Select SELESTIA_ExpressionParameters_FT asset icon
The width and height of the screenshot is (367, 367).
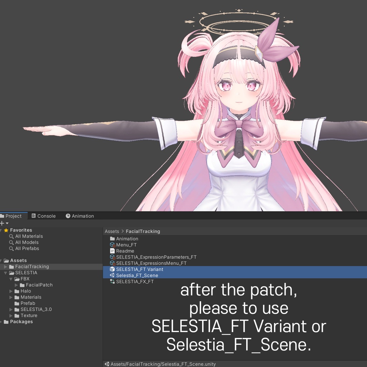(111, 257)
